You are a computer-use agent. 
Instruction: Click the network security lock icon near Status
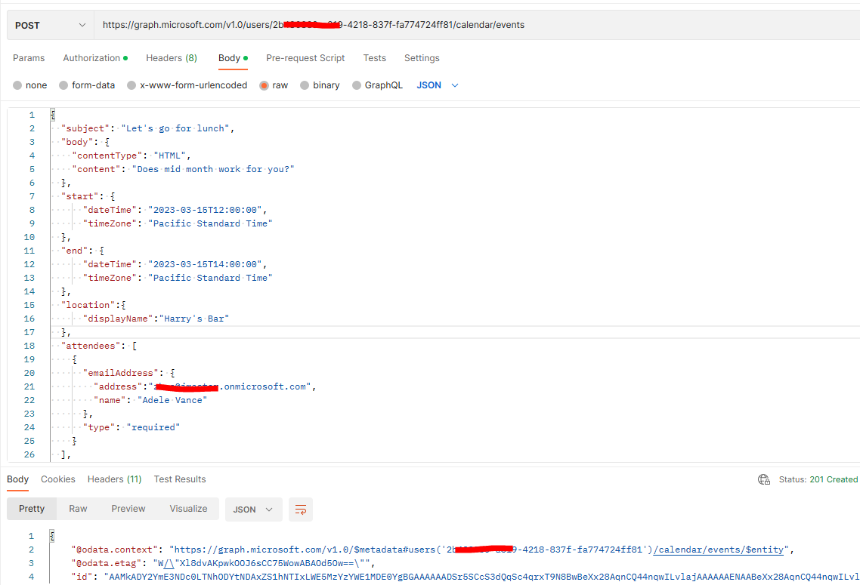(x=763, y=479)
